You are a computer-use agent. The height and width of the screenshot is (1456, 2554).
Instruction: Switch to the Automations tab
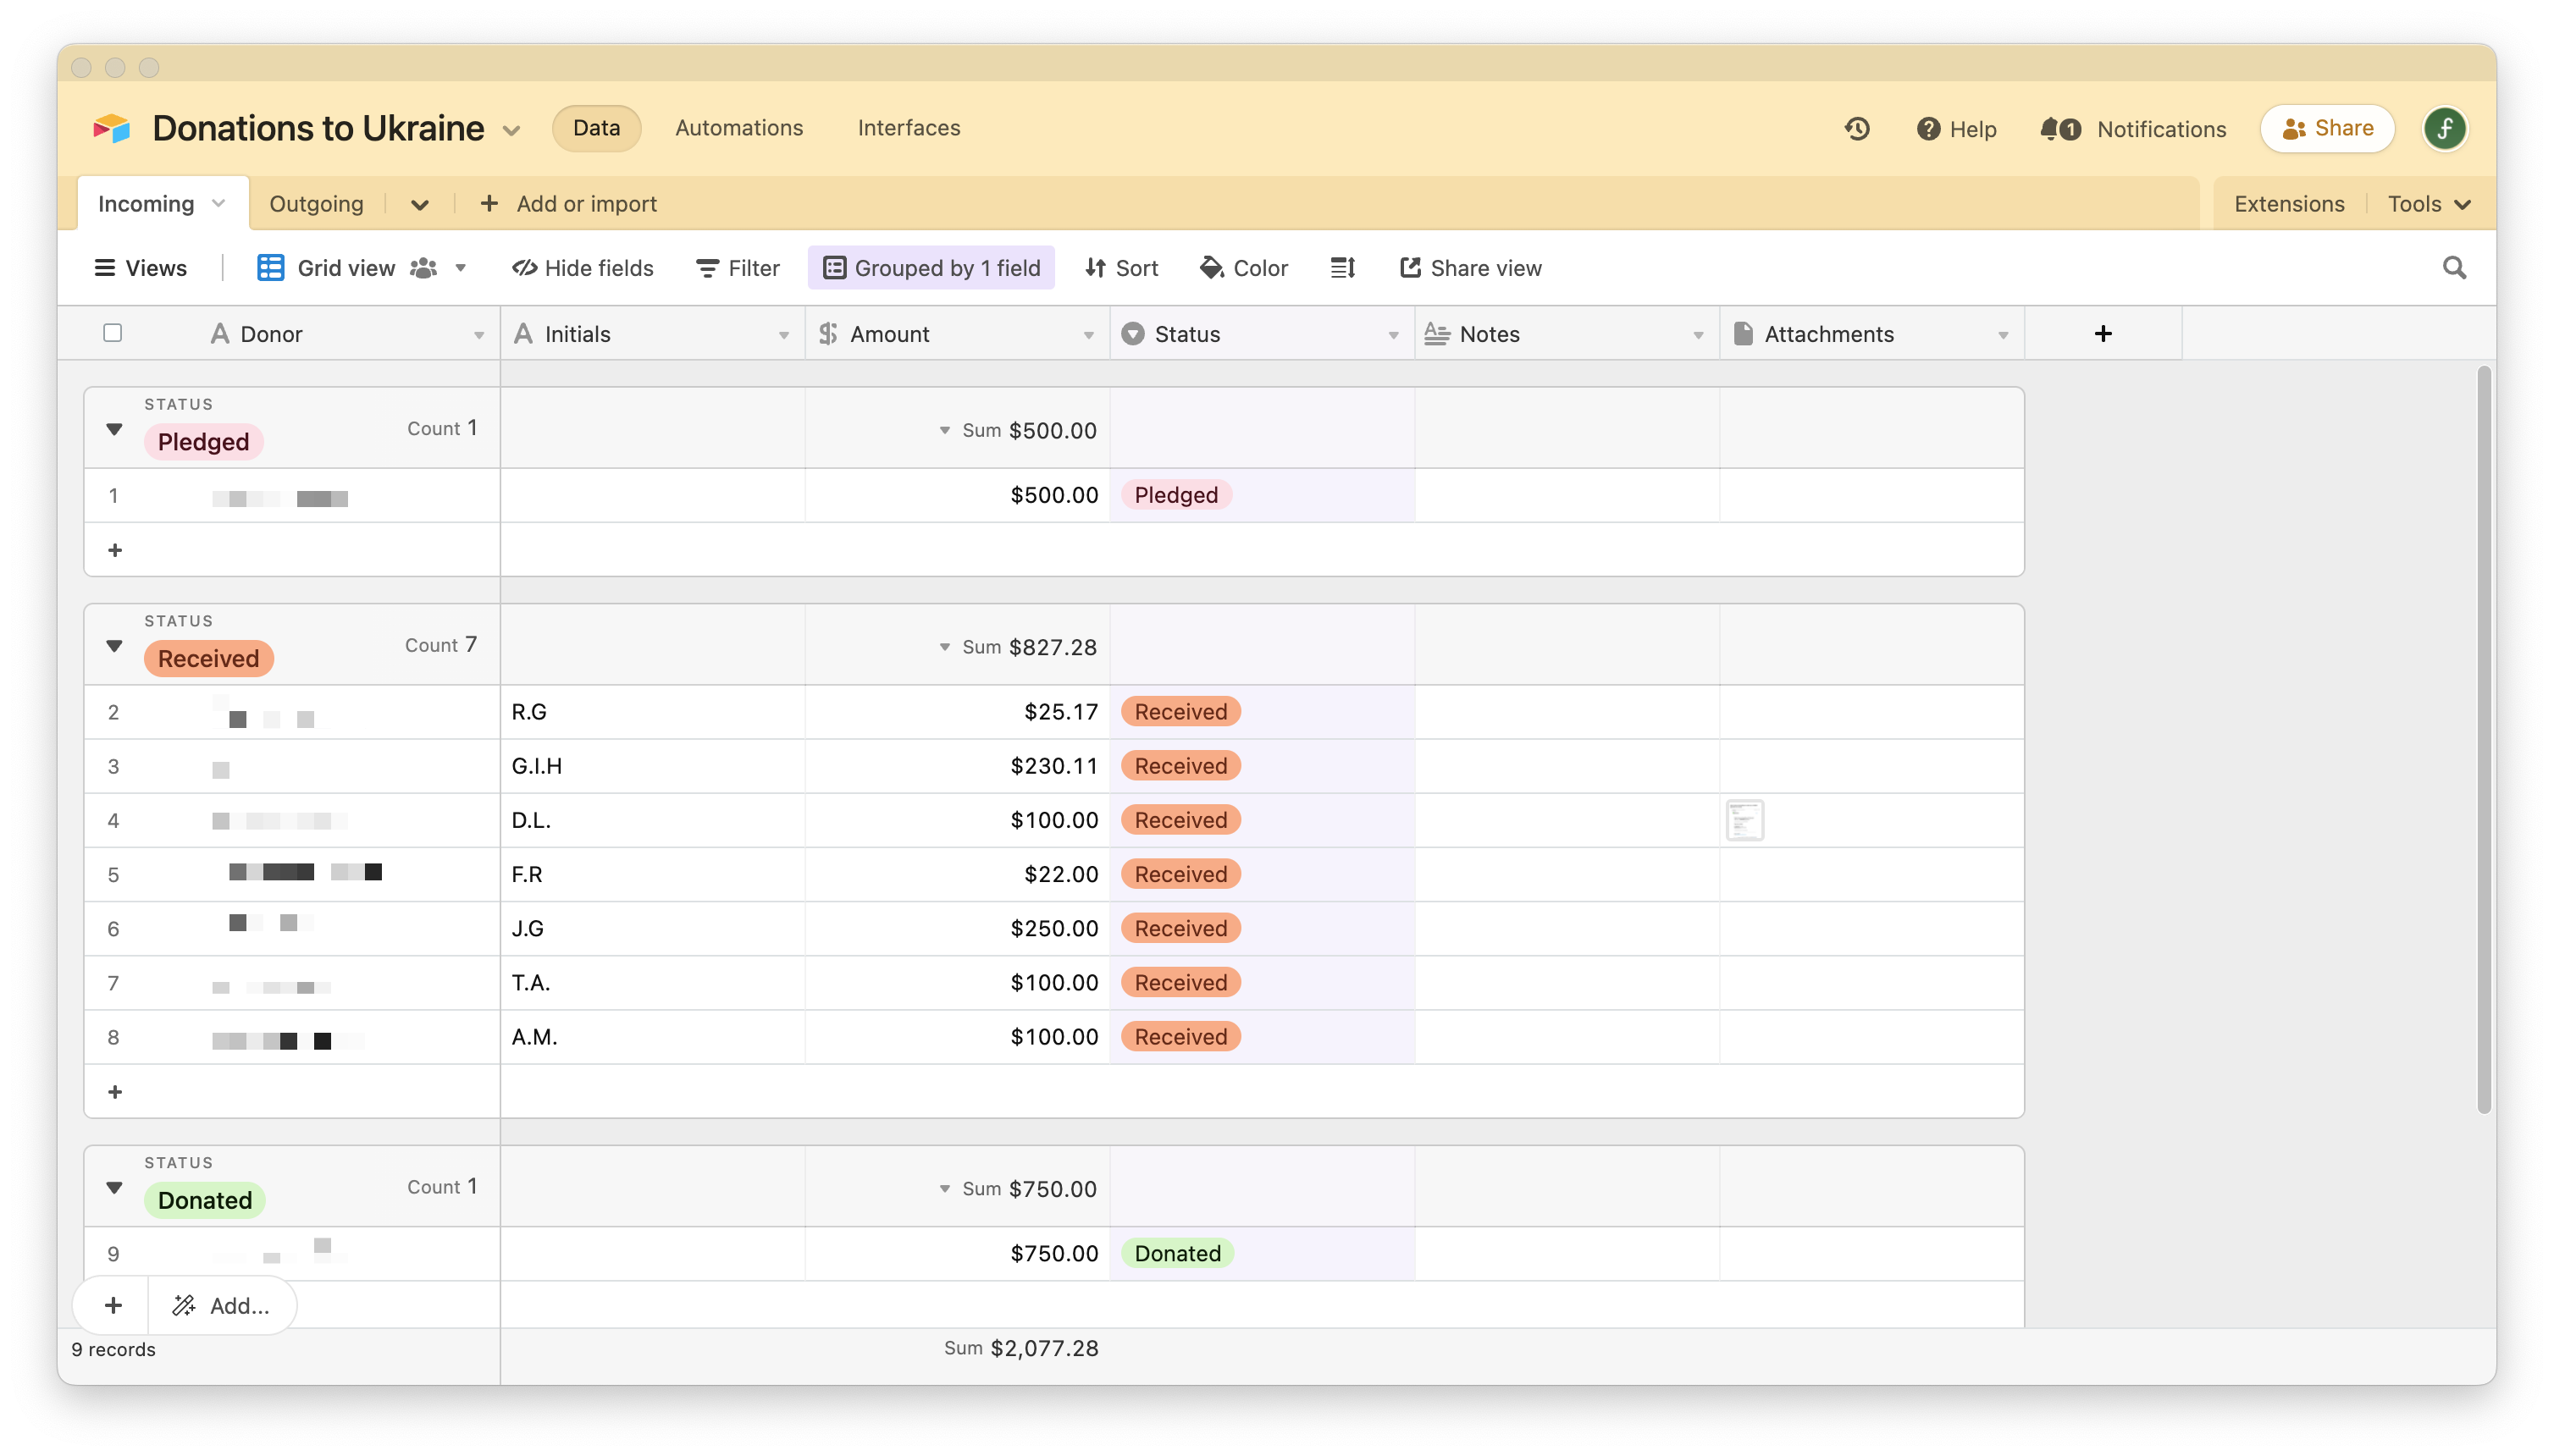click(739, 128)
